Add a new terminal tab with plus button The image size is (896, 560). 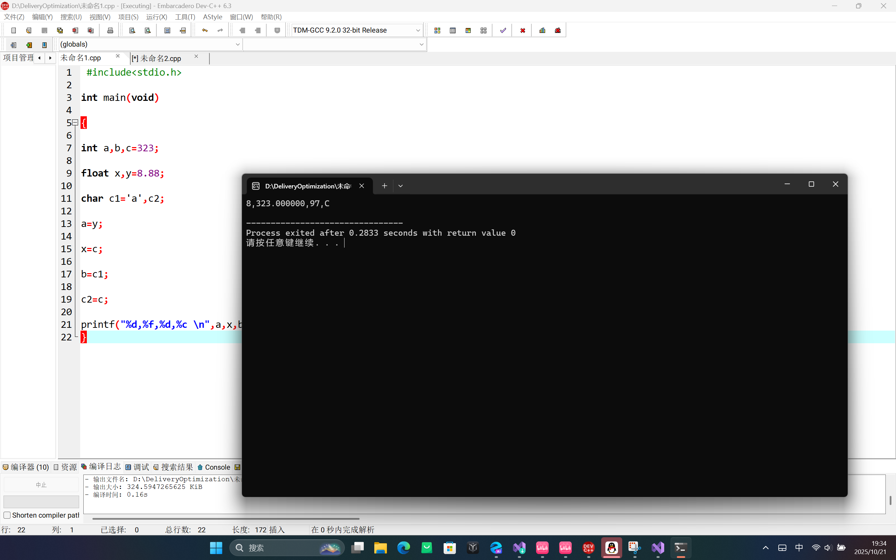[x=384, y=186]
